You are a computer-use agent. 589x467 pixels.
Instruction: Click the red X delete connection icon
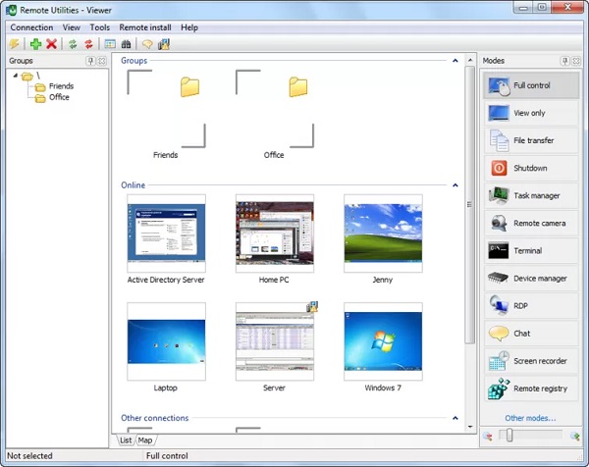(x=51, y=44)
